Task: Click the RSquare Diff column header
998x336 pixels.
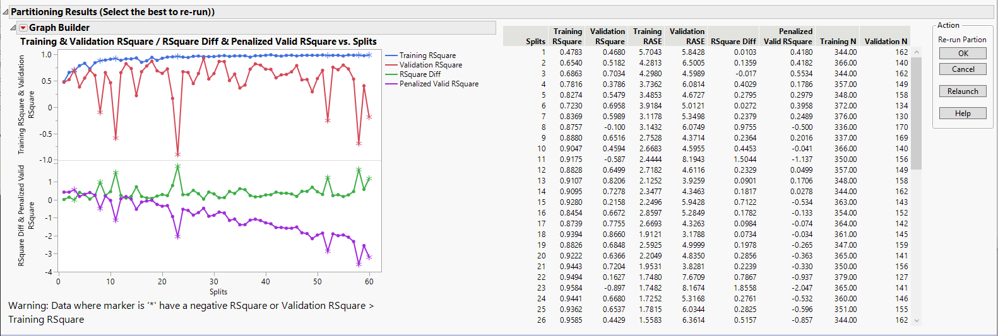Action: coord(733,41)
